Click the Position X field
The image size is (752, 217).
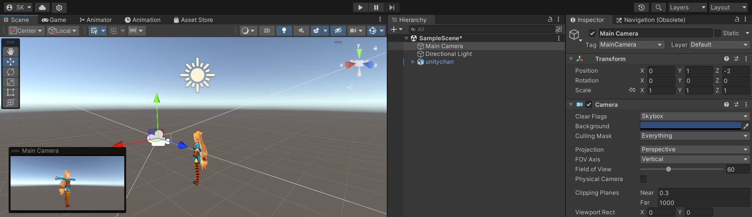661,71
